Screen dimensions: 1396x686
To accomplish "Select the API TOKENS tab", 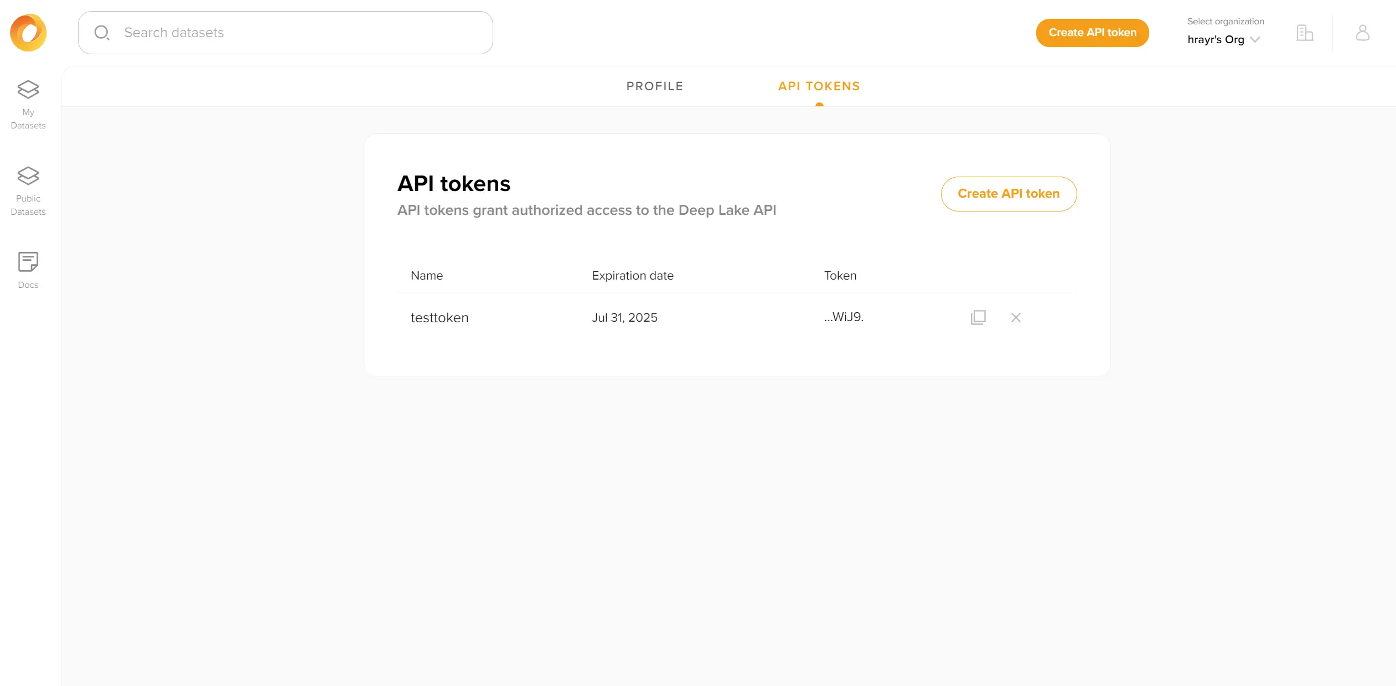I will tap(819, 86).
